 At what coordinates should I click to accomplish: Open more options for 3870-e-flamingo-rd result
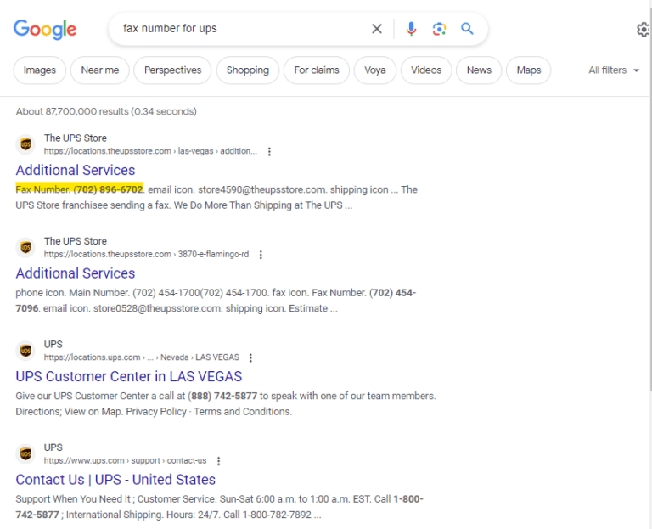[x=261, y=255]
